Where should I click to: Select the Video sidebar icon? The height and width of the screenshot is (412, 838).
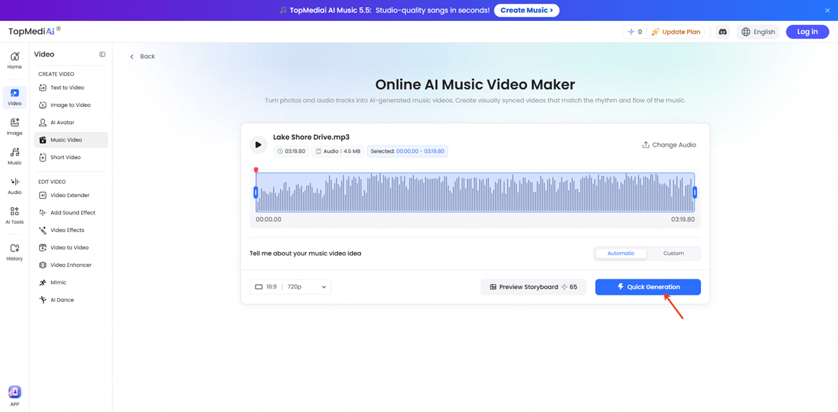[x=15, y=97]
